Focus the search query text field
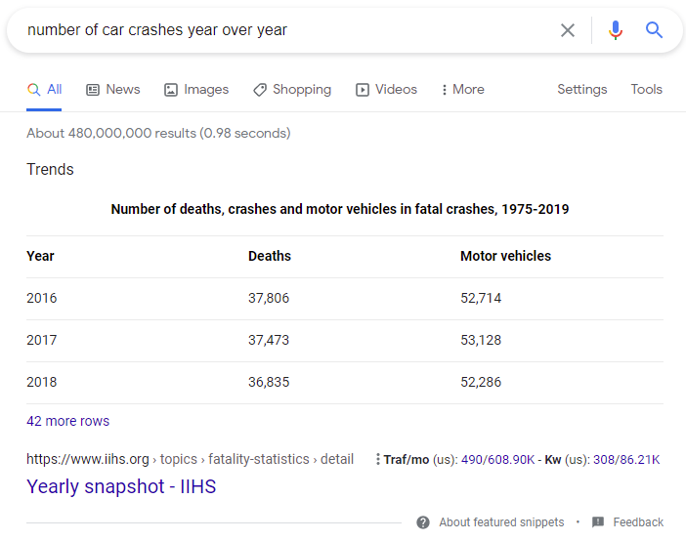The image size is (686, 541). [x=283, y=30]
